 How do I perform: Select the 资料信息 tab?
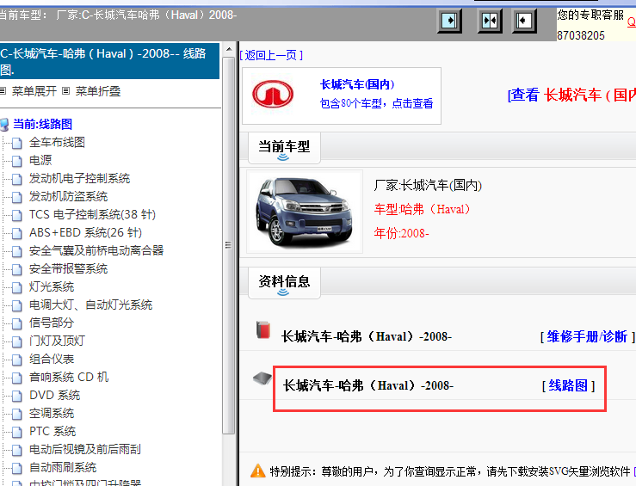(x=284, y=283)
